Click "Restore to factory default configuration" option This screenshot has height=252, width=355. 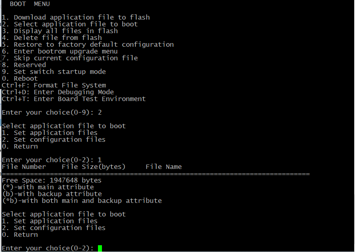click(88, 44)
